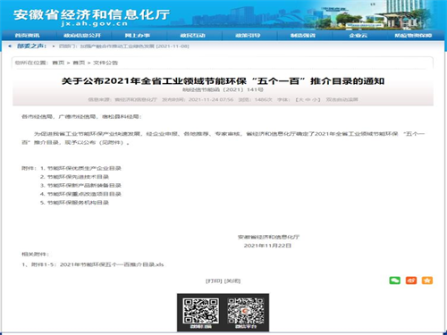Viewport: 447px width, 335px height.
Task: Set font size to 小
Action: (315, 99)
